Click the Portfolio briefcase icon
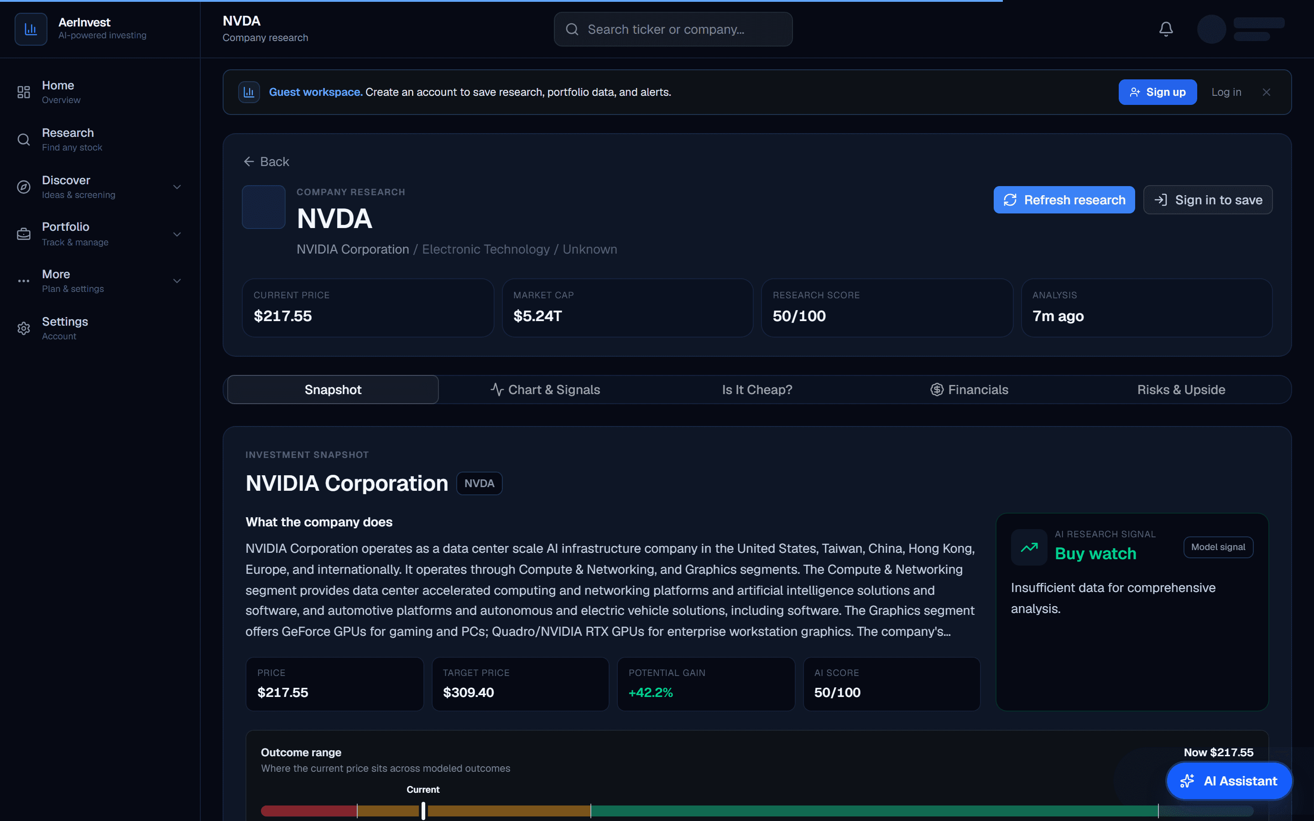1314x821 pixels. (23, 234)
